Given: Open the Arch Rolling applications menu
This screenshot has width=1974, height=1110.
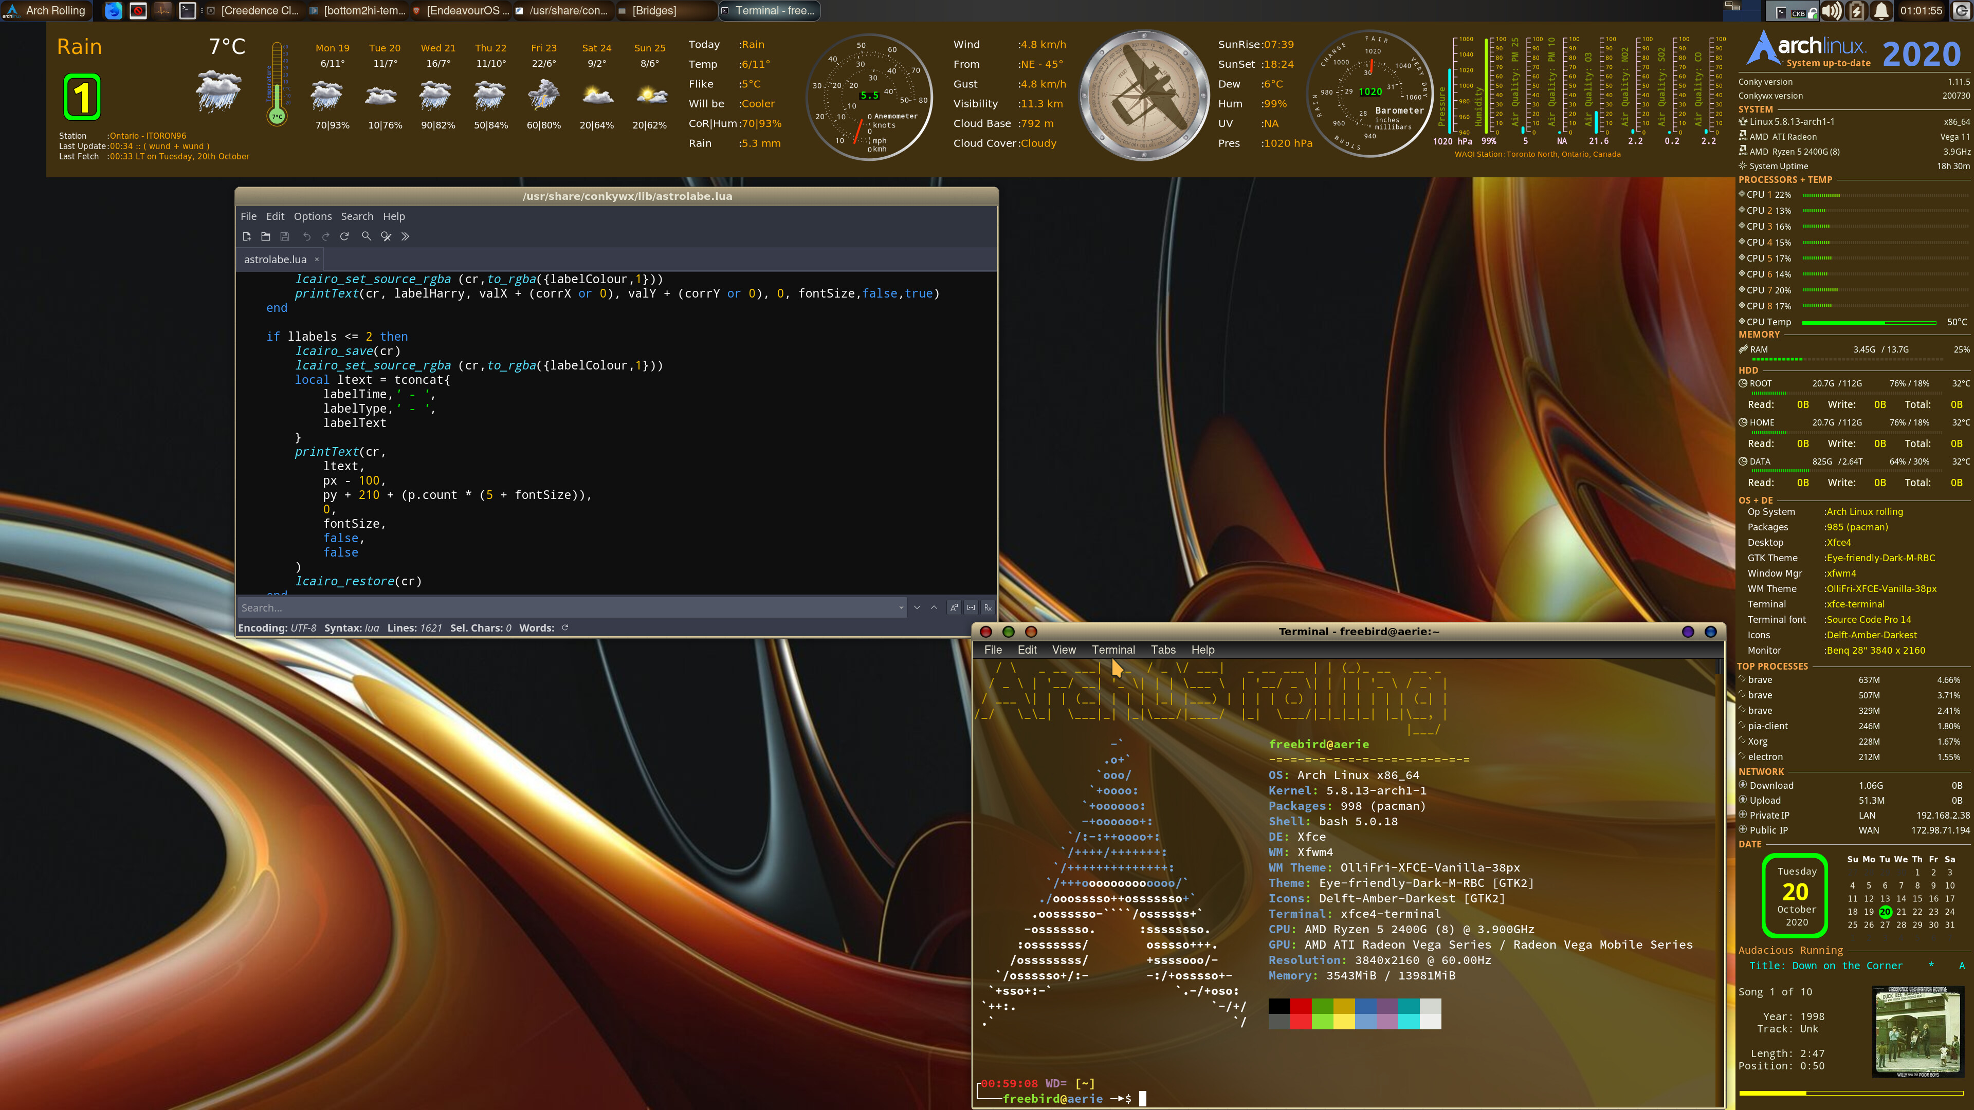Looking at the screenshot, I should click(46, 11).
